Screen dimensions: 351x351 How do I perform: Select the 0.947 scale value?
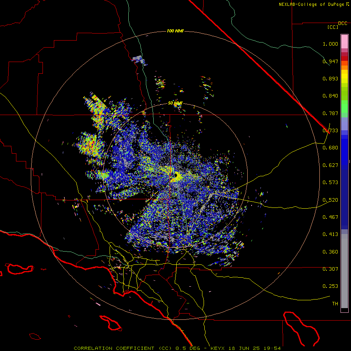coord(330,61)
